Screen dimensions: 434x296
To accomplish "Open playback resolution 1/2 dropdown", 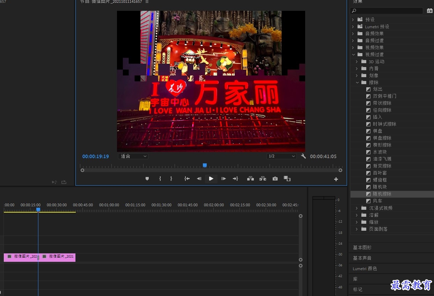I will 281,156.
